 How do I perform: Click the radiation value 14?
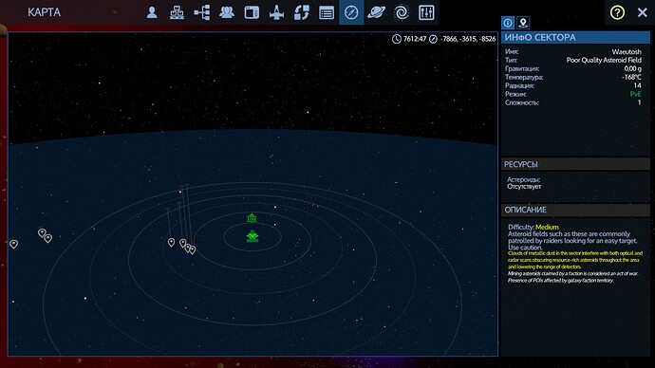click(637, 85)
